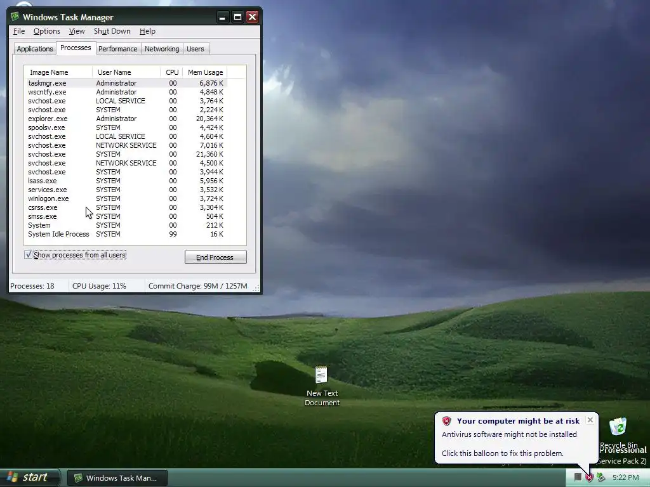Screen dimensions: 650x487
Task: Select svchost.exe row using 7,016 K
Action: [x=126, y=145]
